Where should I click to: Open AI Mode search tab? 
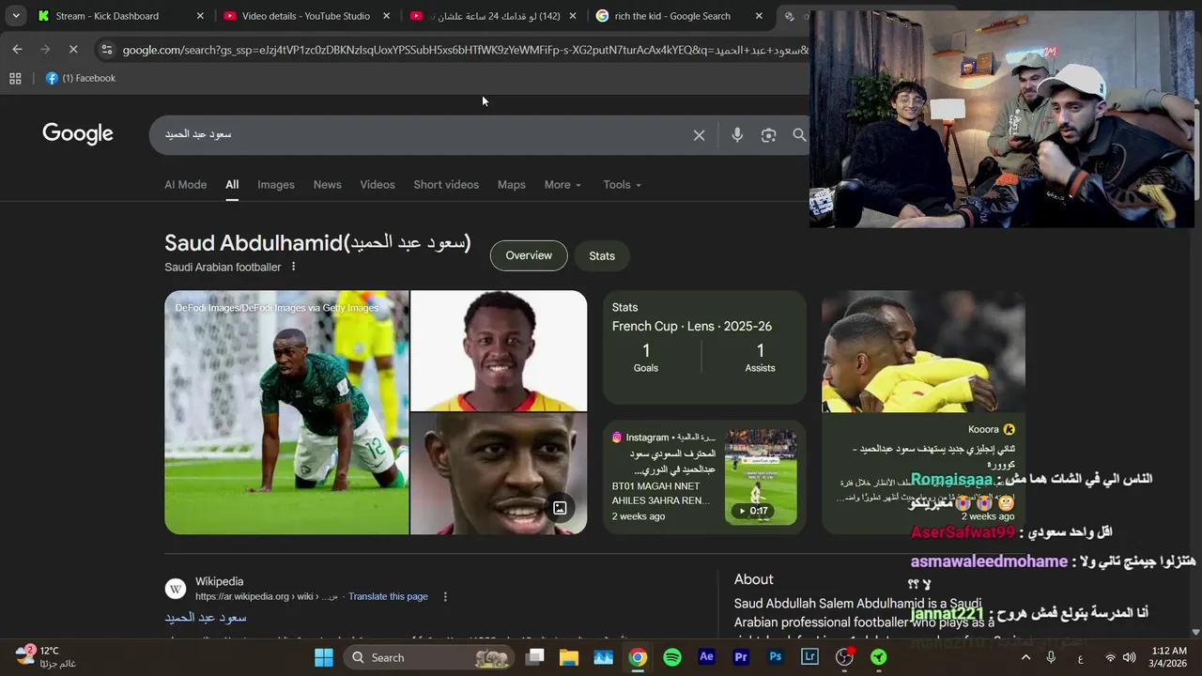tap(185, 185)
